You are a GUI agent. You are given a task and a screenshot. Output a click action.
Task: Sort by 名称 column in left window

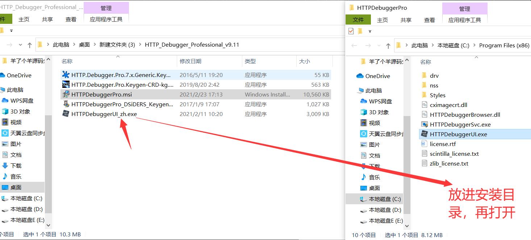coord(118,61)
